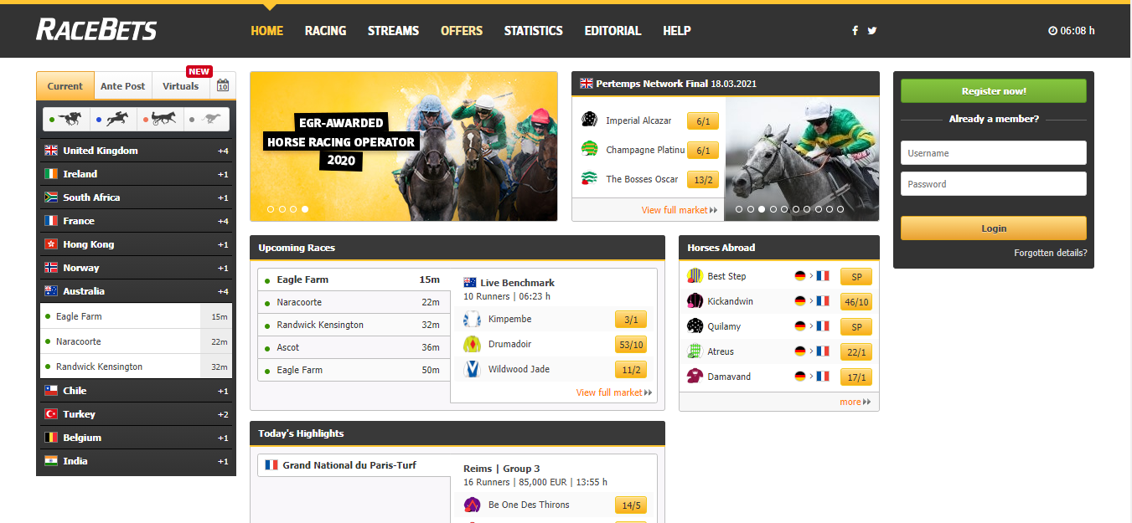Open Naracoorte race in Australia sidebar list
The height and width of the screenshot is (523, 1132).
(136, 341)
